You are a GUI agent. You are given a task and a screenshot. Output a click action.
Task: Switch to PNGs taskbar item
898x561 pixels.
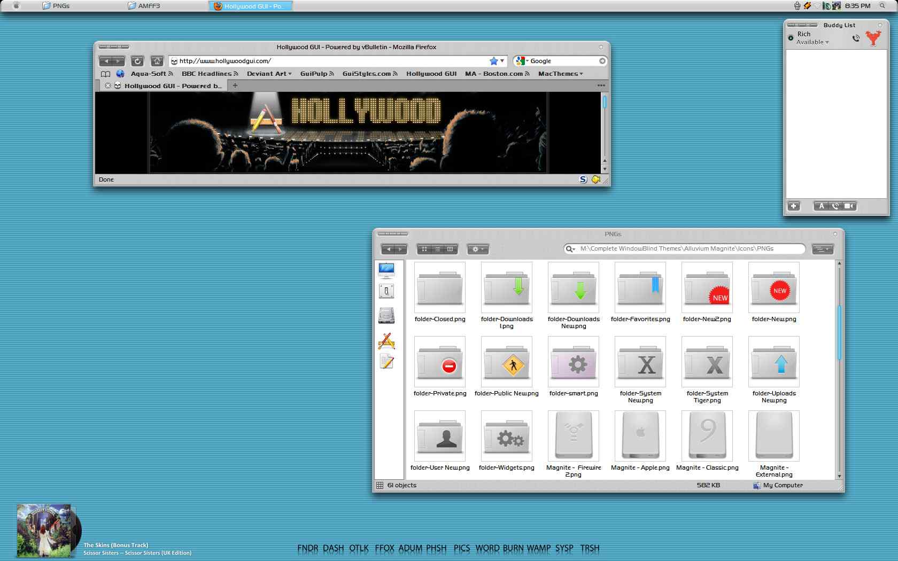(x=56, y=6)
